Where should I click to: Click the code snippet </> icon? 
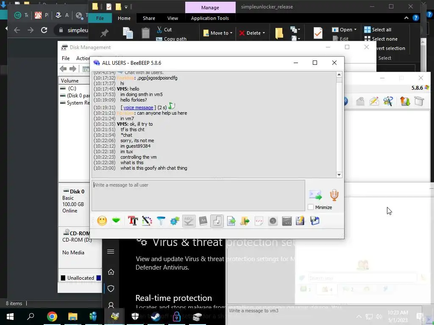[x=259, y=221]
